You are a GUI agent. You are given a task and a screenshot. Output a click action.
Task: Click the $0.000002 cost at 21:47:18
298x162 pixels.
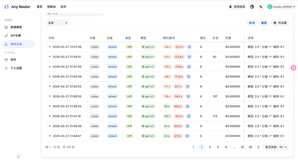(x=233, y=116)
